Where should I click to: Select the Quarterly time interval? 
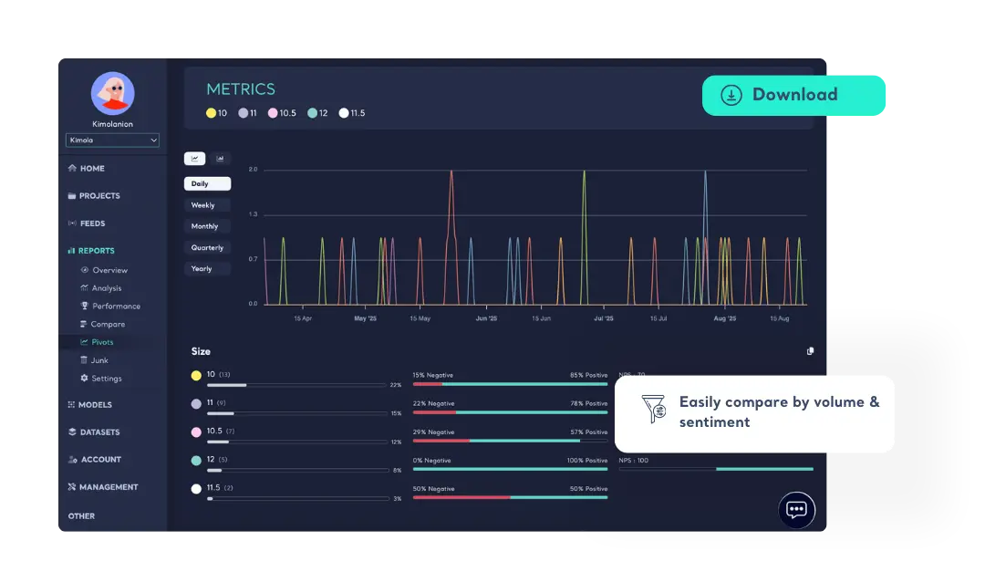click(207, 247)
